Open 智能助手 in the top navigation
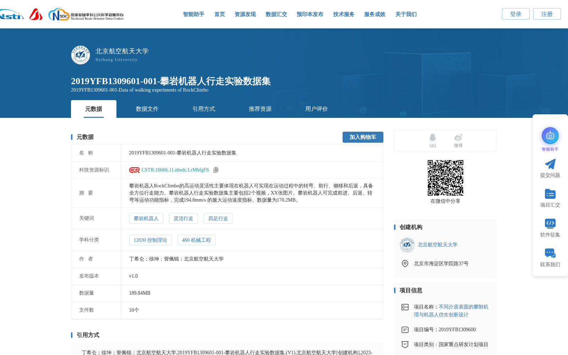568x355 pixels. point(194,14)
